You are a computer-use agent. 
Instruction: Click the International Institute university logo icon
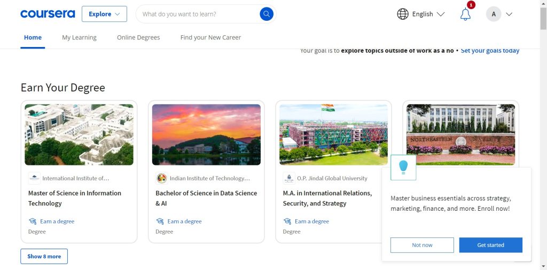tap(34, 178)
